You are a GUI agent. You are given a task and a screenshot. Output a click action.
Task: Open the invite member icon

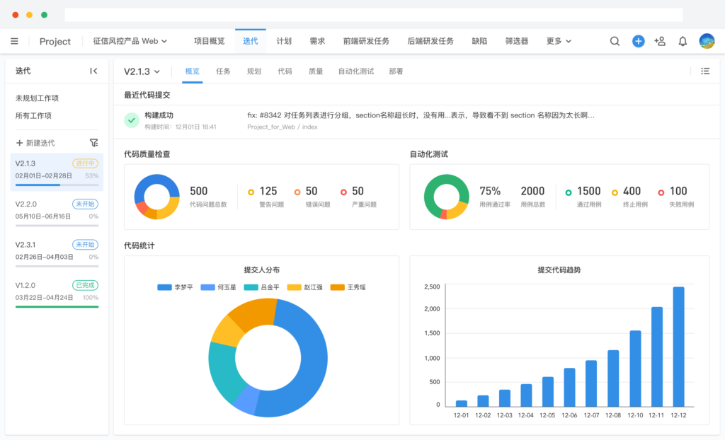660,41
